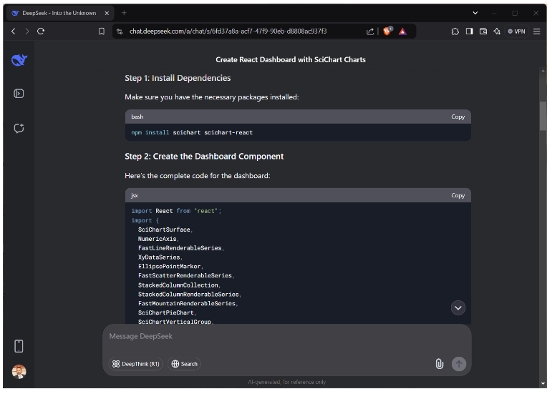Click Step 1: Install Dependencies heading
Screen dimensions: 552x394
pyautogui.click(x=178, y=78)
